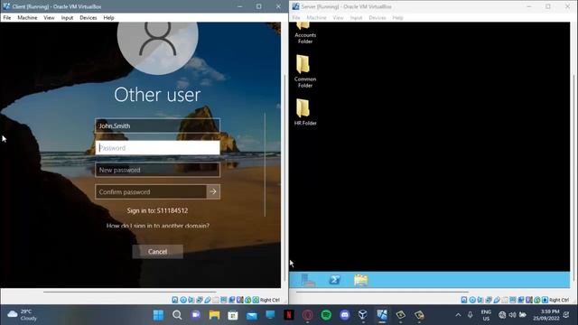The image size is (578, 325).
Task: Click display indicator in Client status bar
Action: [224, 300]
